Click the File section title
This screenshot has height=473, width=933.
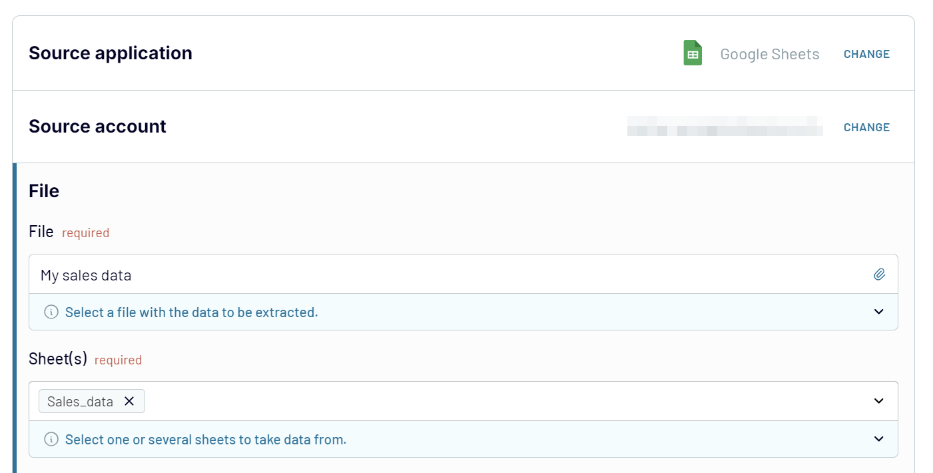coord(43,191)
